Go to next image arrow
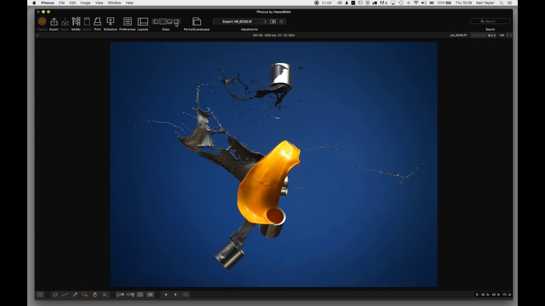Viewport: 545px width, 306px height. pos(175,295)
